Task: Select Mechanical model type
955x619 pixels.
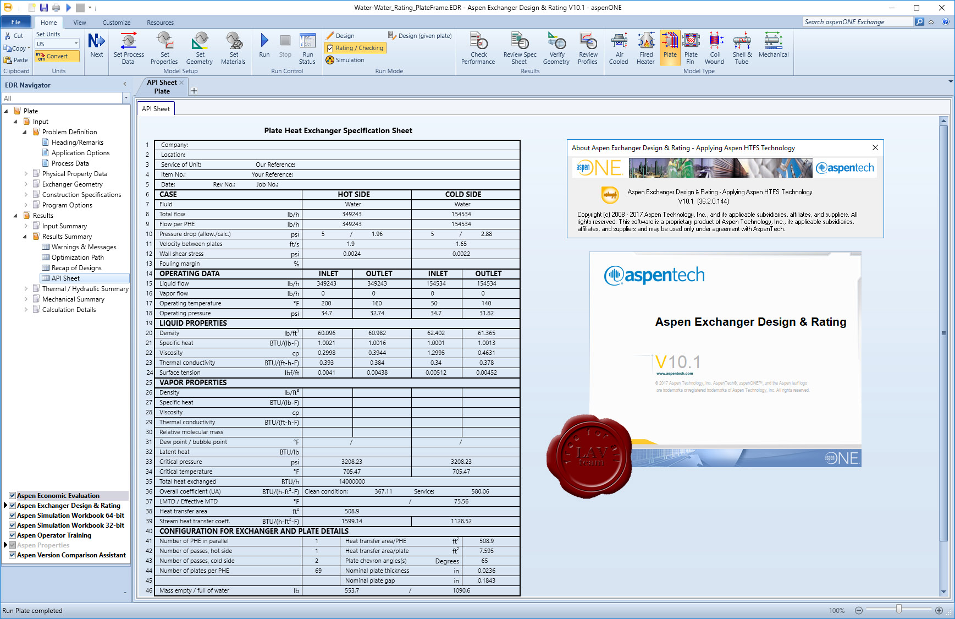Action: click(774, 45)
